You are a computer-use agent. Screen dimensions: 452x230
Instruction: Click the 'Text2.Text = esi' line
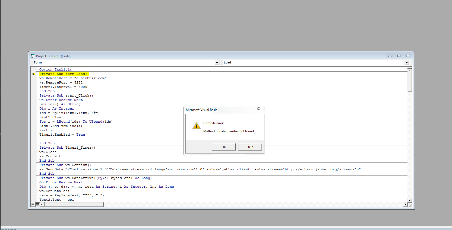(x=57, y=200)
